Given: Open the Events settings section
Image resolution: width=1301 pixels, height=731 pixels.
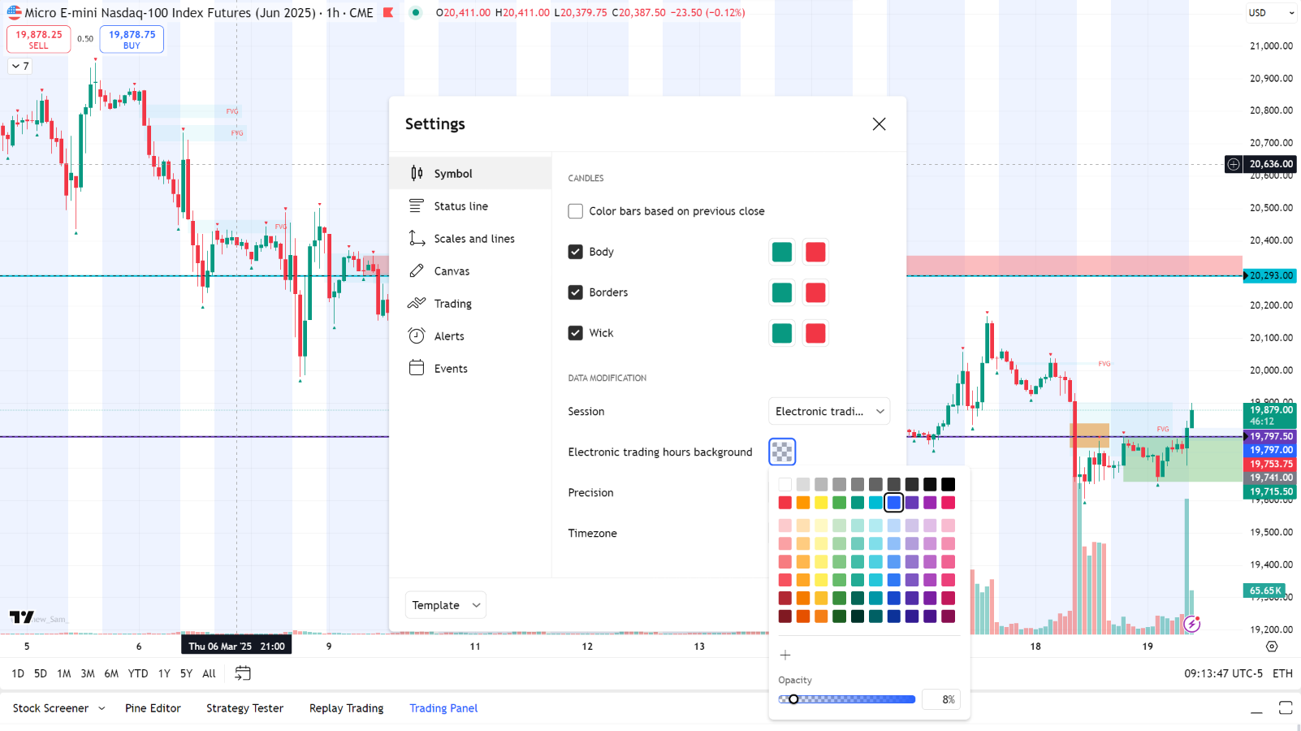Looking at the screenshot, I should point(451,368).
